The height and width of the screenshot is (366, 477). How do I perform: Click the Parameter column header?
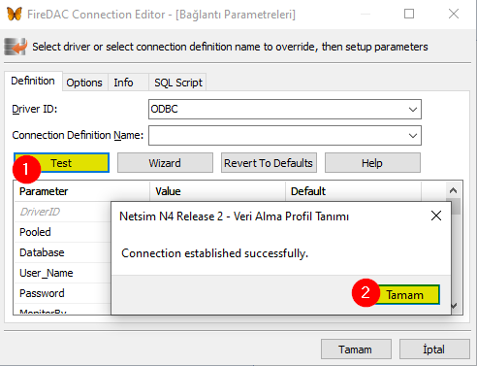point(82,191)
